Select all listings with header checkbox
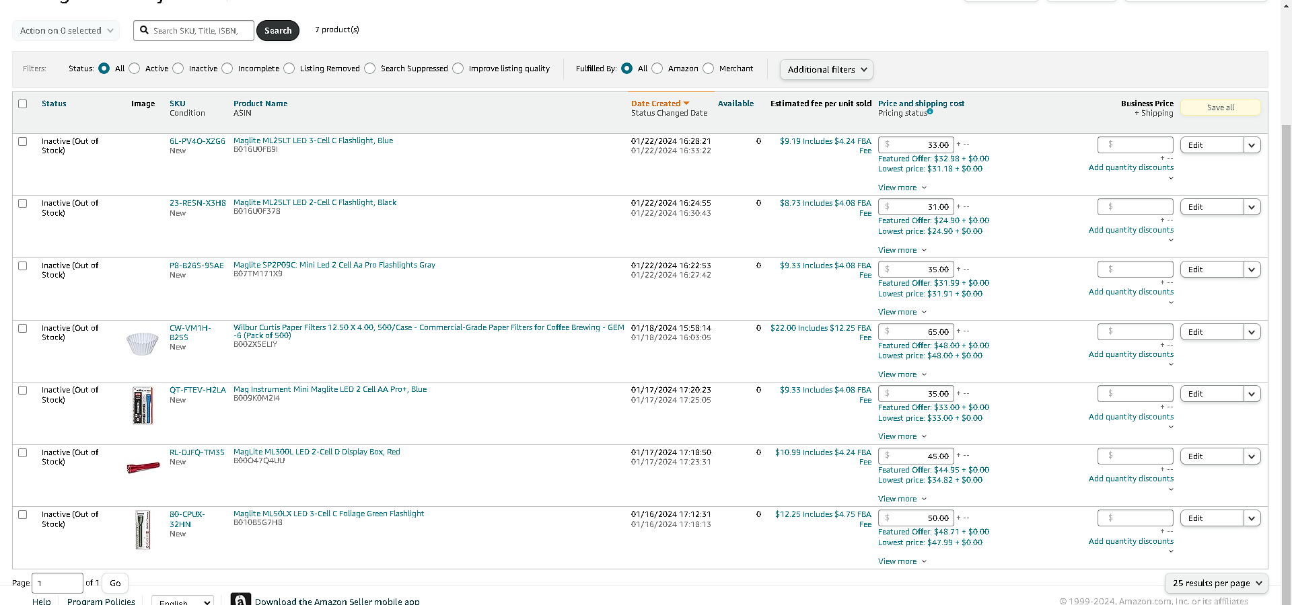Viewport: 1292px width, 605px height. (23, 104)
